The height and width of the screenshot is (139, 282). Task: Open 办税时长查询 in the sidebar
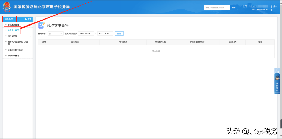tap(13, 56)
